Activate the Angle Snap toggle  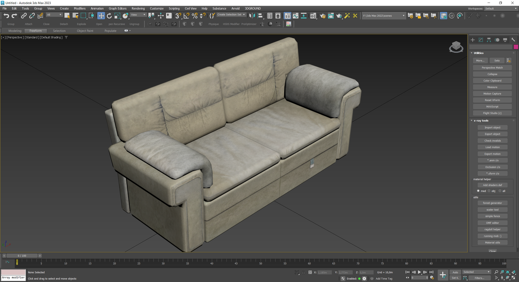186,16
